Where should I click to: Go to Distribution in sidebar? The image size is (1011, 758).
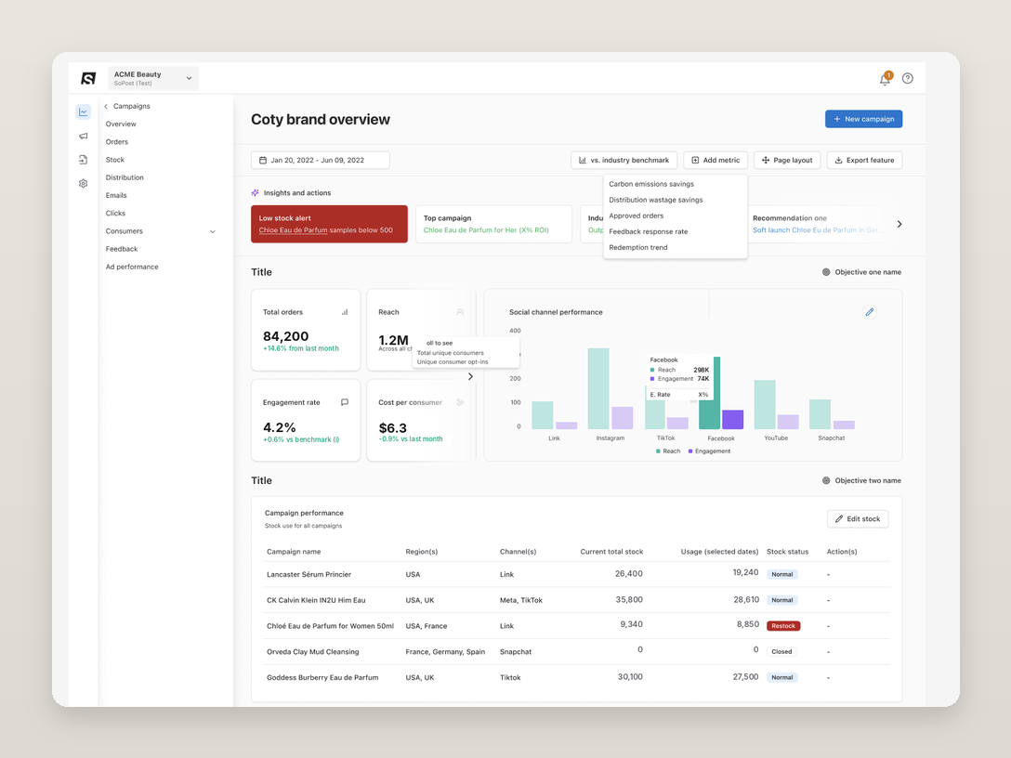(125, 177)
